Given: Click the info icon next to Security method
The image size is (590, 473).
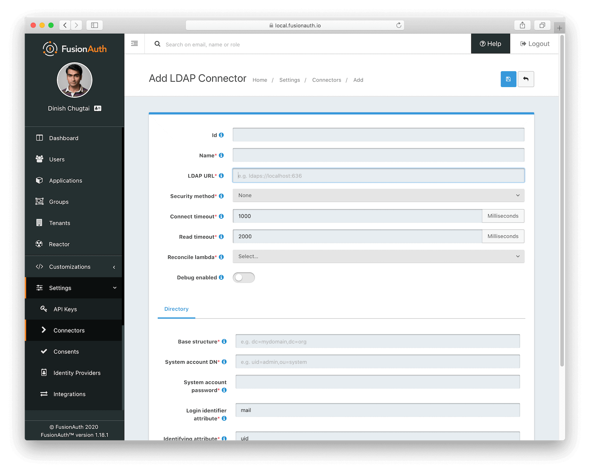Looking at the screenshot, I should pos(221,196).
